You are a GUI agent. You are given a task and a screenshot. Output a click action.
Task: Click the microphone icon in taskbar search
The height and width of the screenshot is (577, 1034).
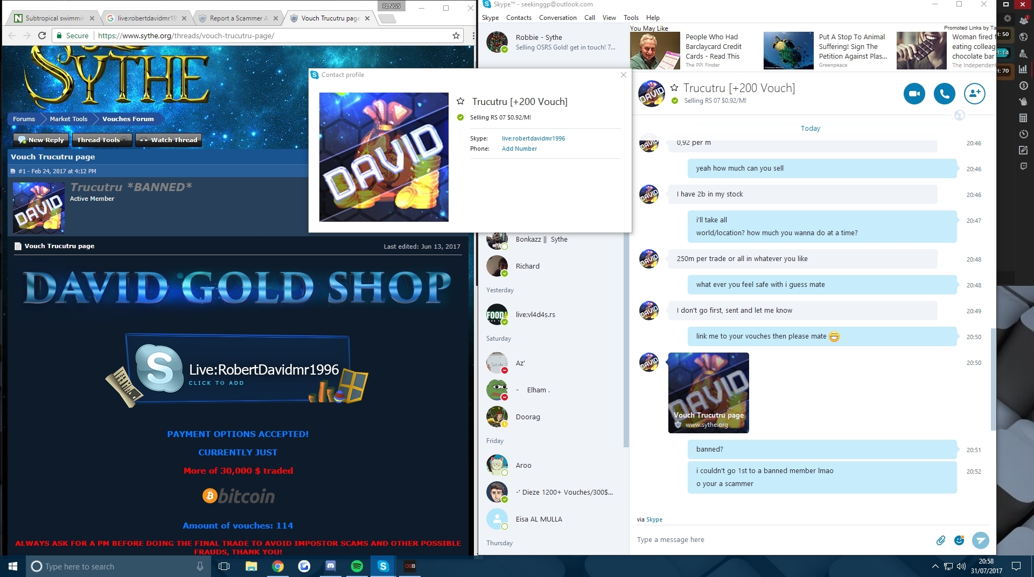pos(200,566)
